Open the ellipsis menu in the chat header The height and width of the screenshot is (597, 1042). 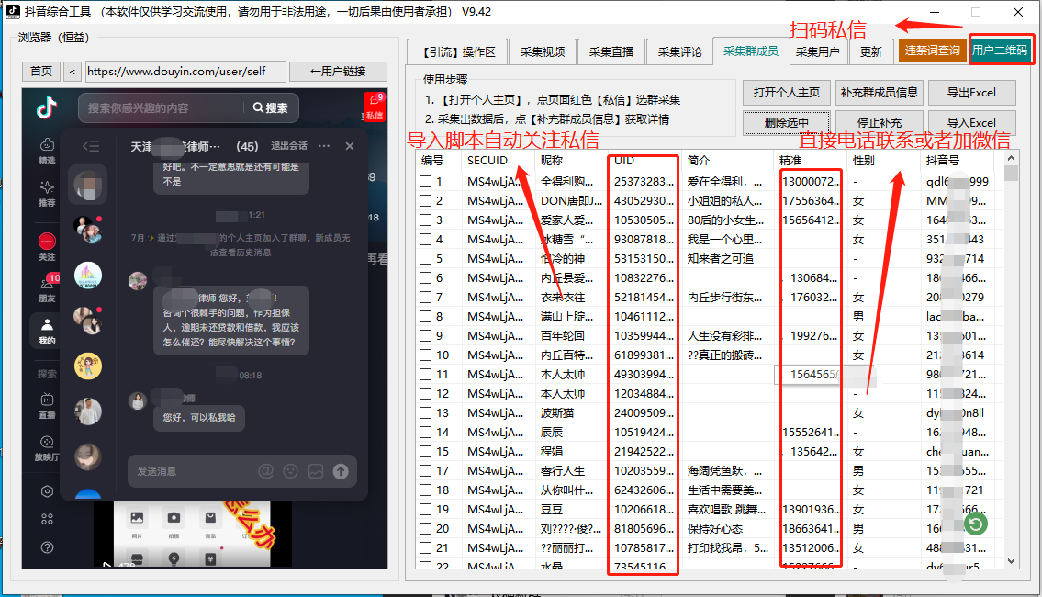pos(326,145)
